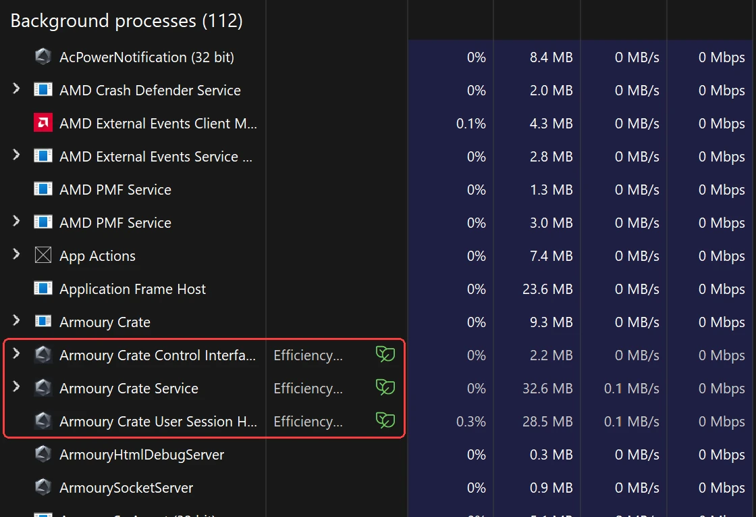Click Efficiency status of Armoury Crate Service
The image size is (756, 517).
(308, 389)
